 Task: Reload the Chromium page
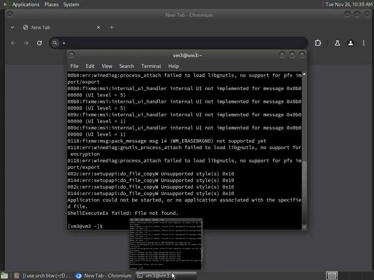point(39,43)
